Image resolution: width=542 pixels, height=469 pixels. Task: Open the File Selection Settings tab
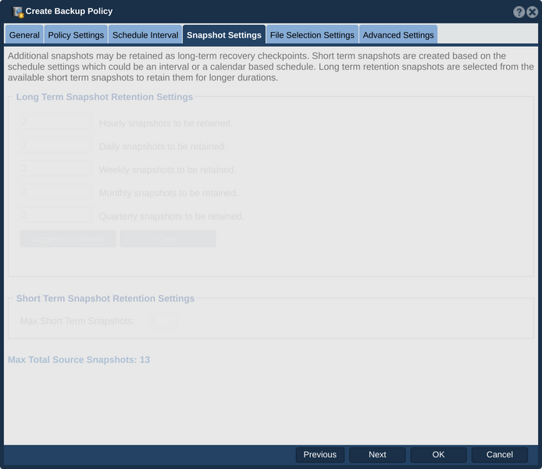pos(312,35)
